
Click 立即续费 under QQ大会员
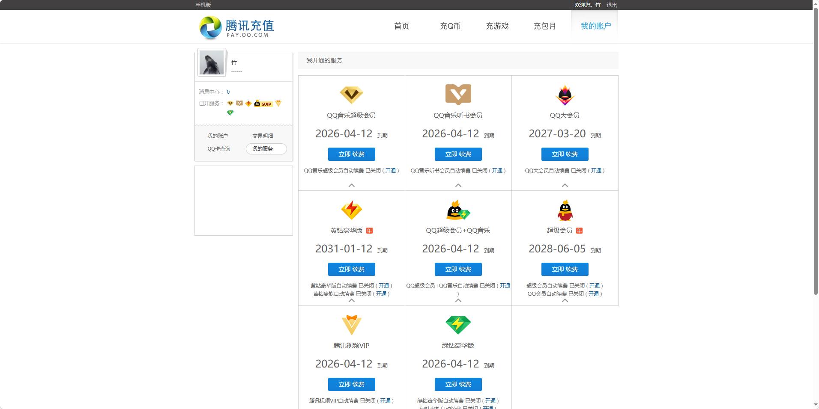565,154
